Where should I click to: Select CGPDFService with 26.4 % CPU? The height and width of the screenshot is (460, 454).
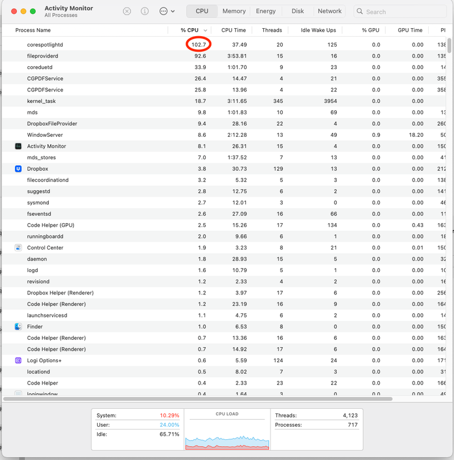pos(224,78)
